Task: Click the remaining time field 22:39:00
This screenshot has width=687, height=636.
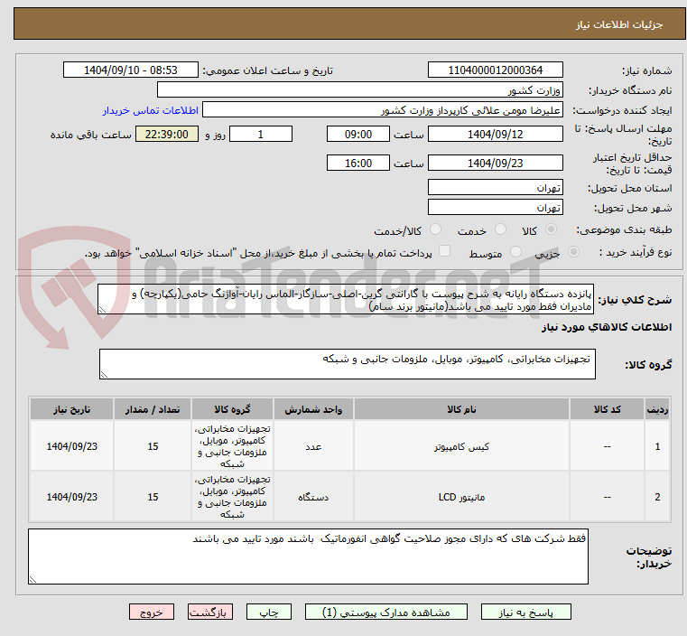Action: (167, 134)
